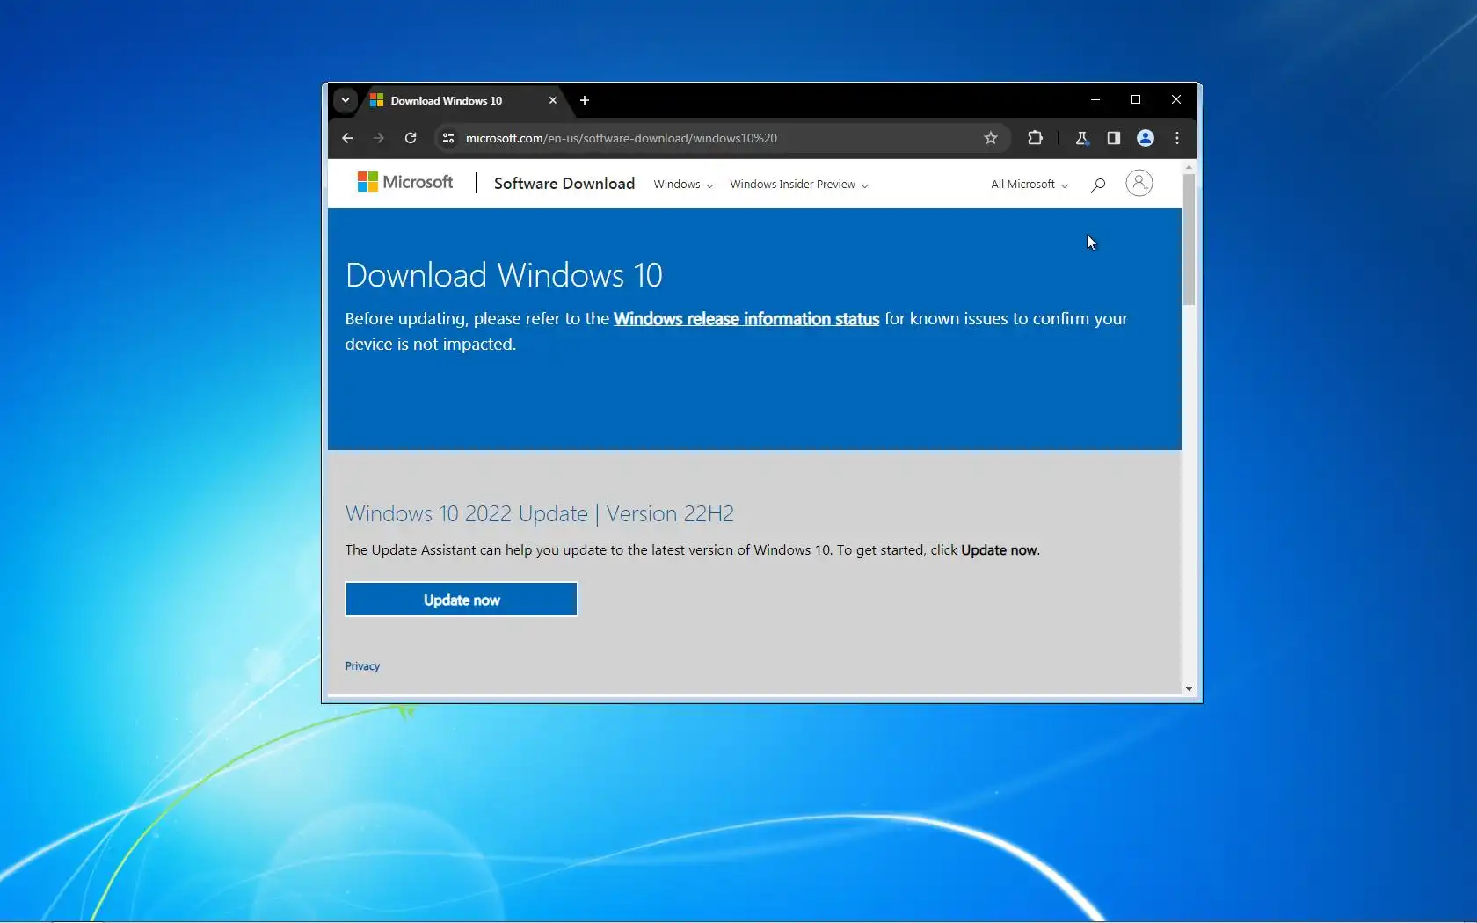
Task: Close the Chrome window
Action: tap(1176, 100)
